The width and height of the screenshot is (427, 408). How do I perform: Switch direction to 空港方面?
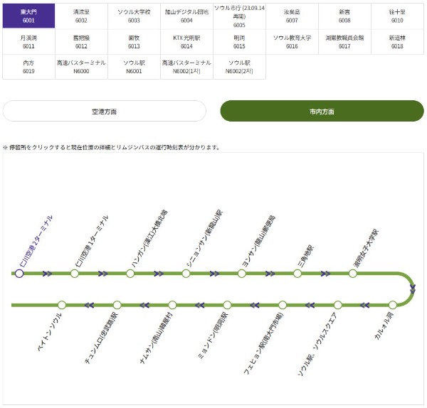pos(105,112)
